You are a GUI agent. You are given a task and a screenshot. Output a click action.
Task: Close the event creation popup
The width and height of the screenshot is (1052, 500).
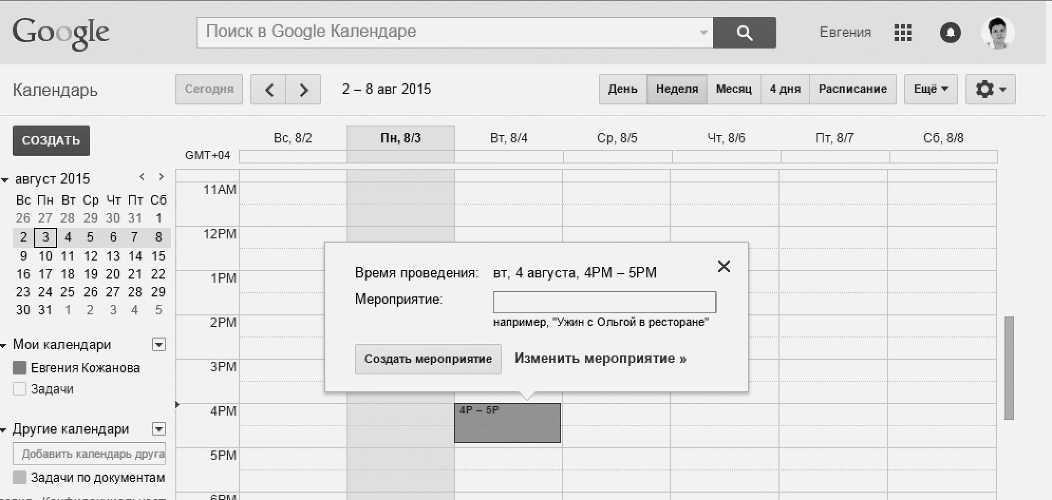click(x=724, y=266)
